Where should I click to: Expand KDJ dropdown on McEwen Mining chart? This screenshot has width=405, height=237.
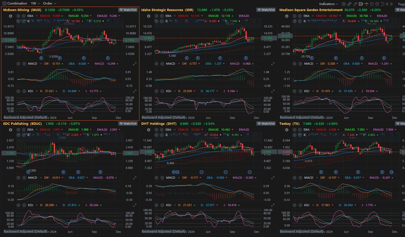pos(37,91)
